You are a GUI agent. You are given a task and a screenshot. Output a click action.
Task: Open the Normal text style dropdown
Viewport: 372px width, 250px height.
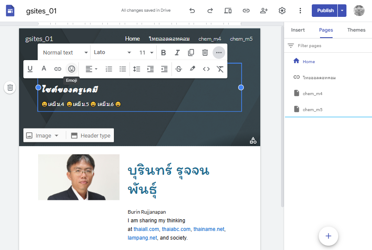65,52
